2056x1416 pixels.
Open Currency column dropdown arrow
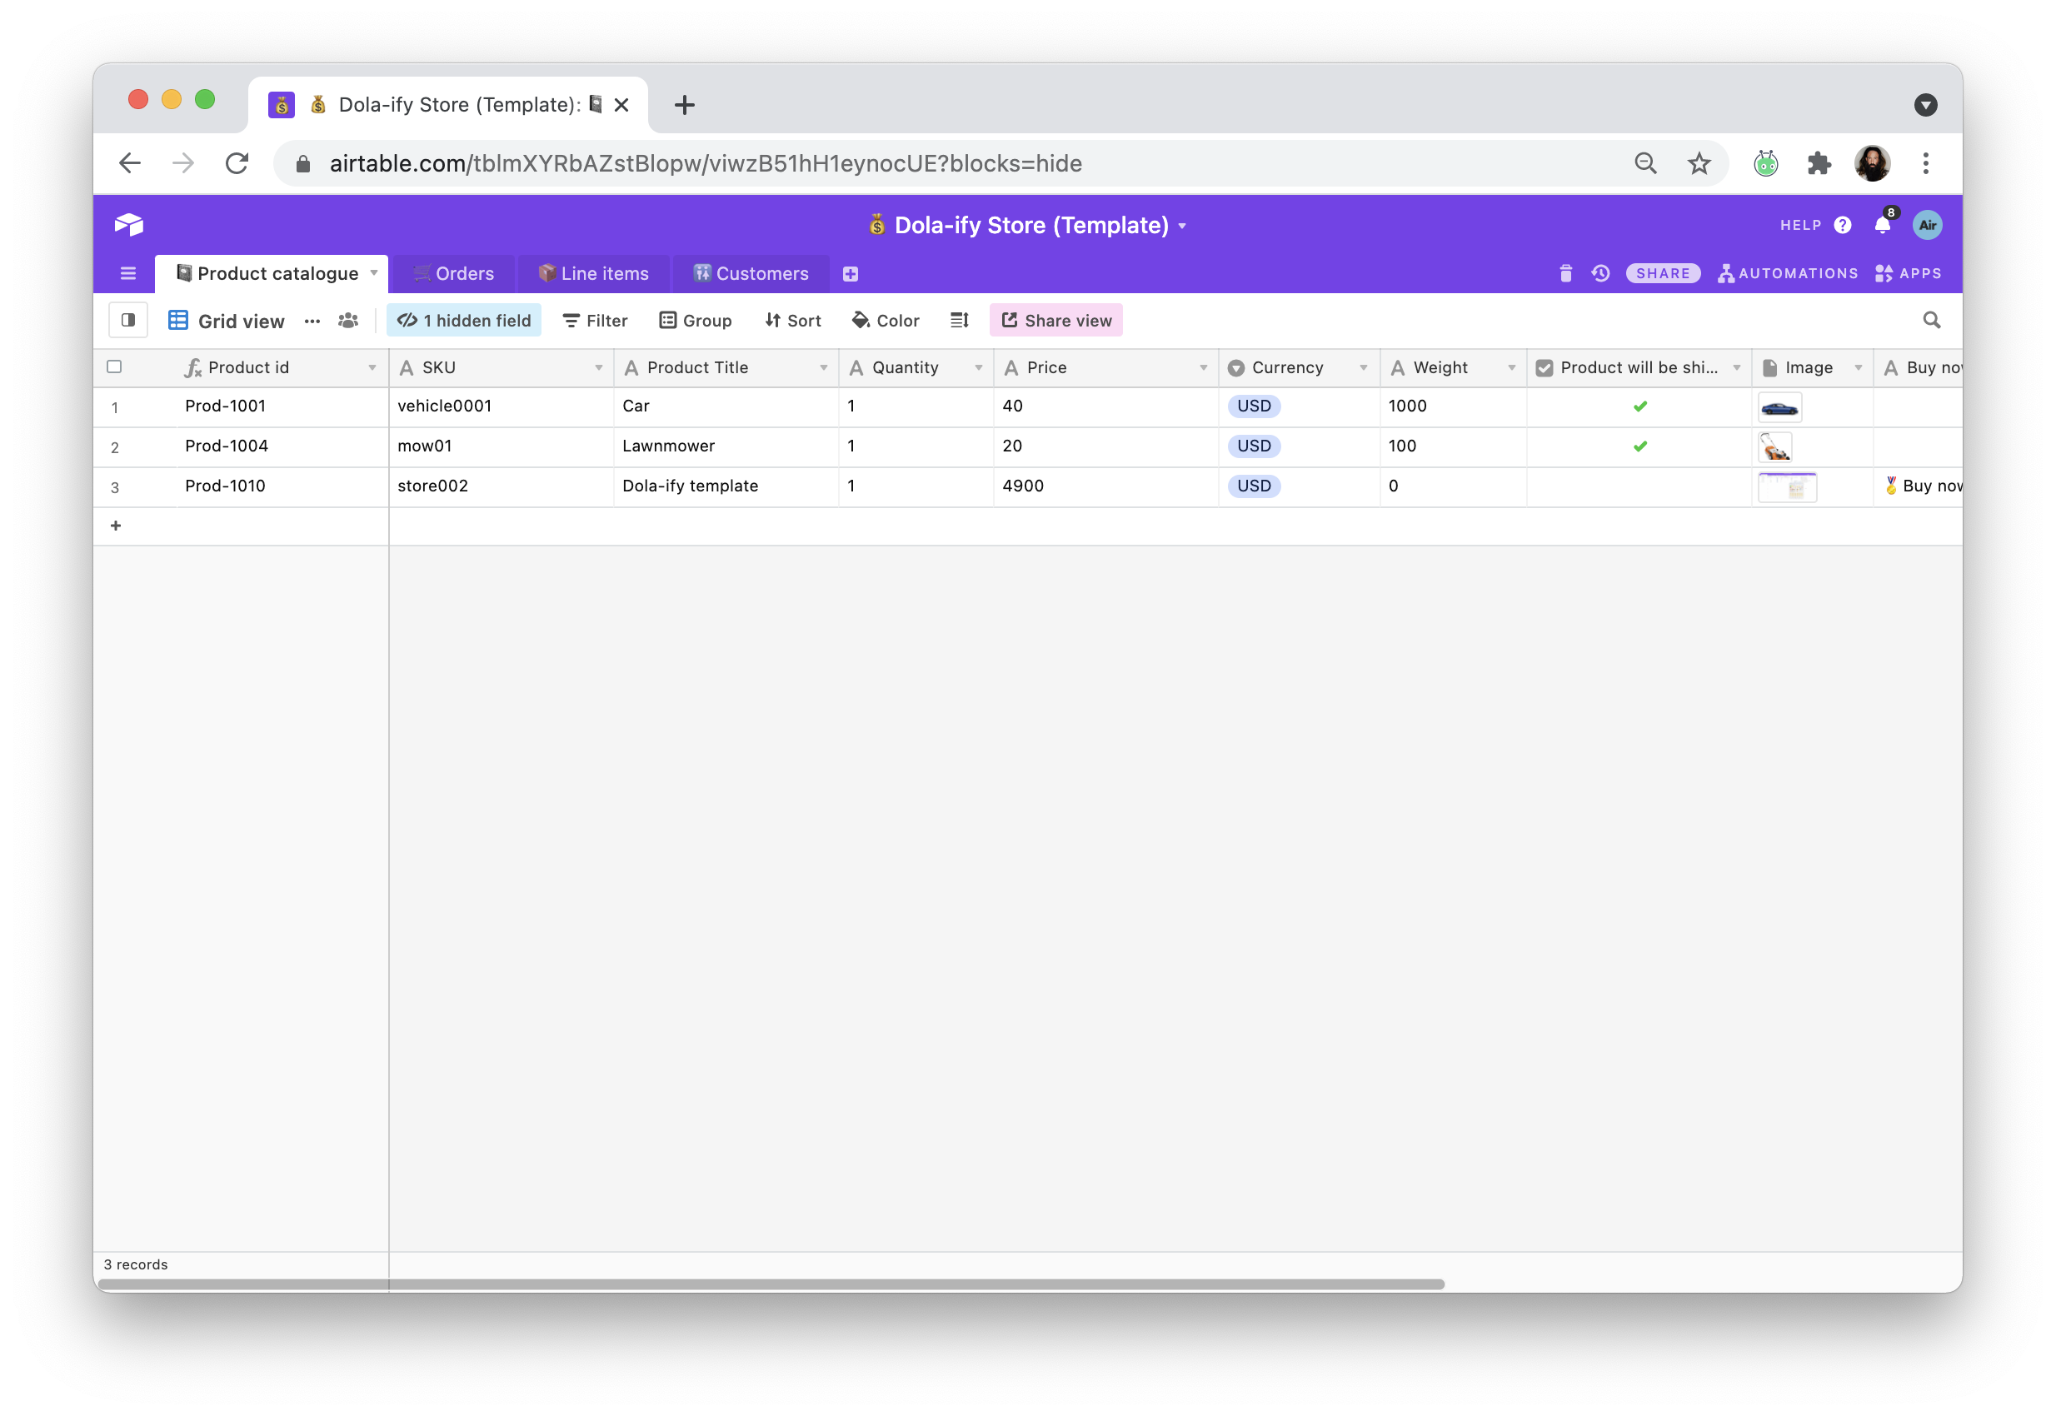click(x=1364, y=367)
